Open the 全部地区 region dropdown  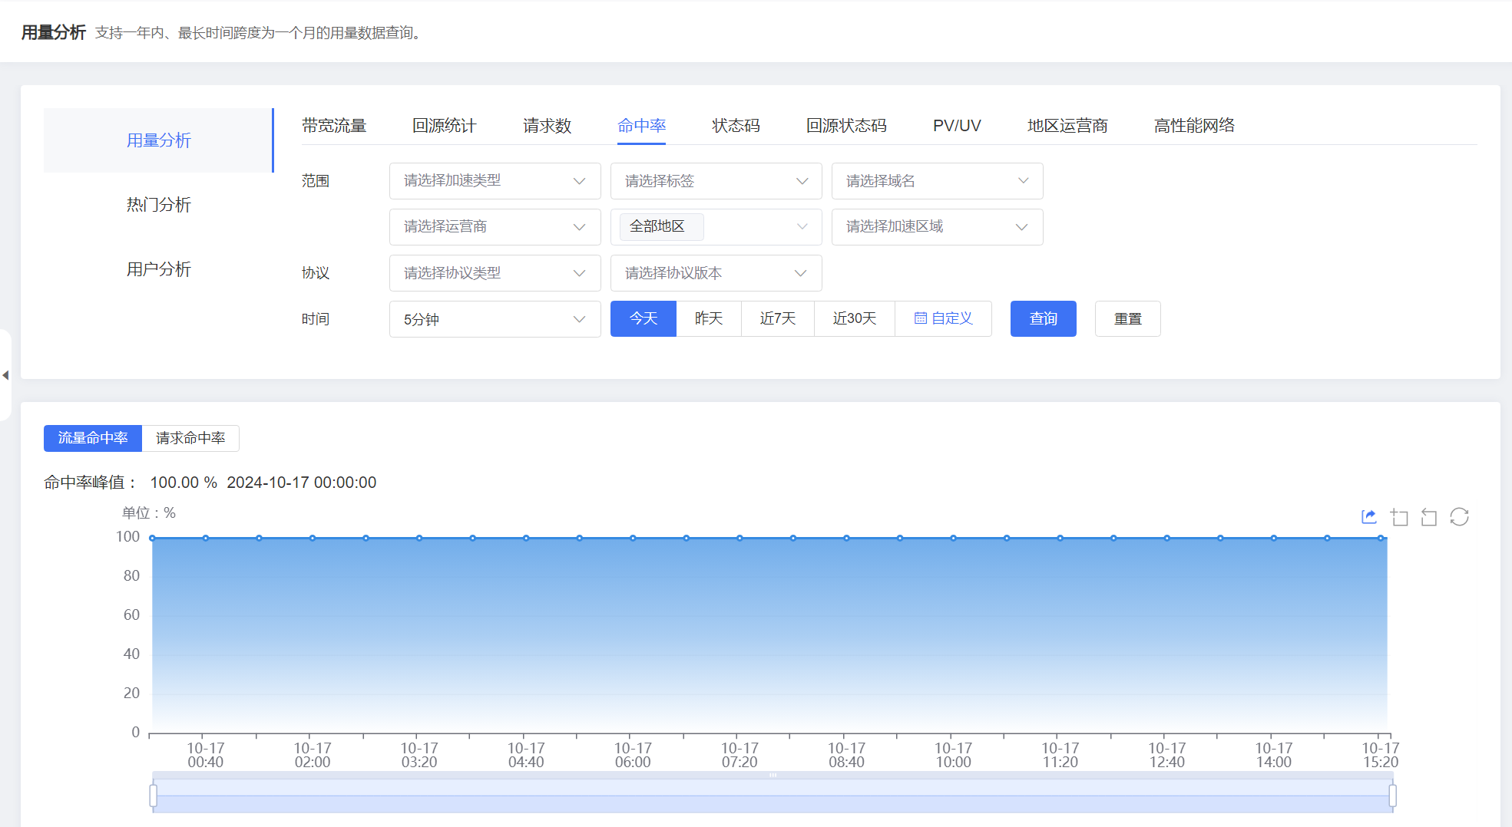pos(716,227)
